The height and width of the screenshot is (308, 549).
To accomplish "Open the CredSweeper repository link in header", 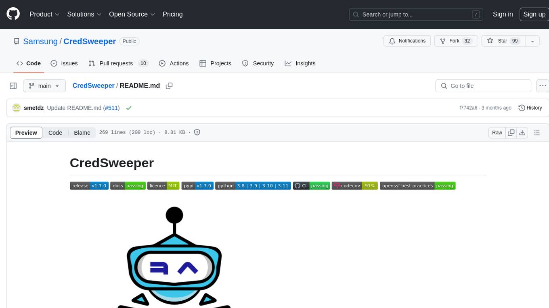I will pos(90,41).
